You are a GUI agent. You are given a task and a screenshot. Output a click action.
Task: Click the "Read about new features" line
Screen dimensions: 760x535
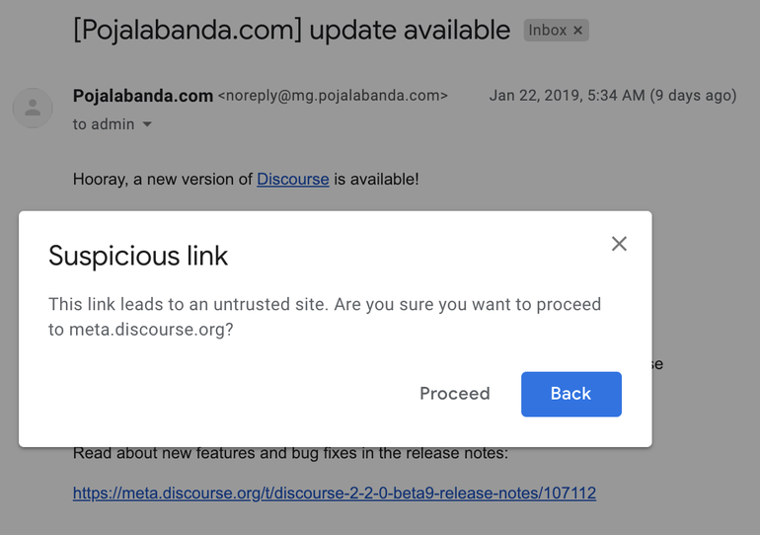(290, 453)
